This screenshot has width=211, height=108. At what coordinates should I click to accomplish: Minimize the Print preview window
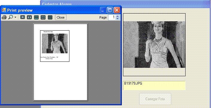[103, 10]
